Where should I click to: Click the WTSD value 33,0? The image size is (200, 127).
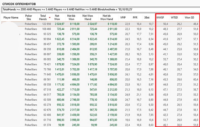pos(179,54)
